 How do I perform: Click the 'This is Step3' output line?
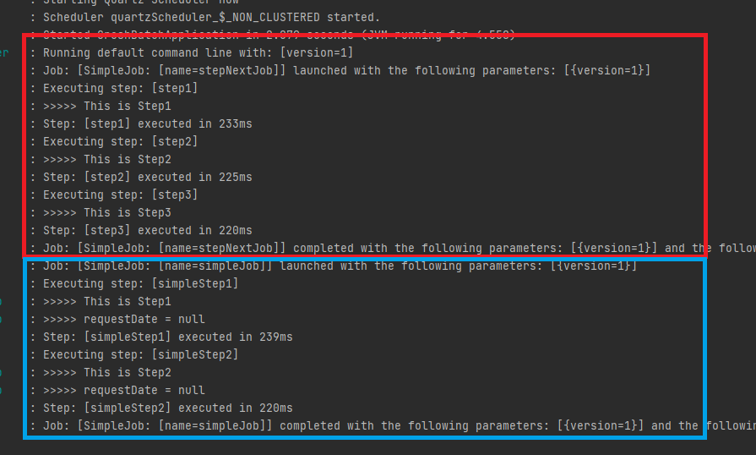click(127, 212)
